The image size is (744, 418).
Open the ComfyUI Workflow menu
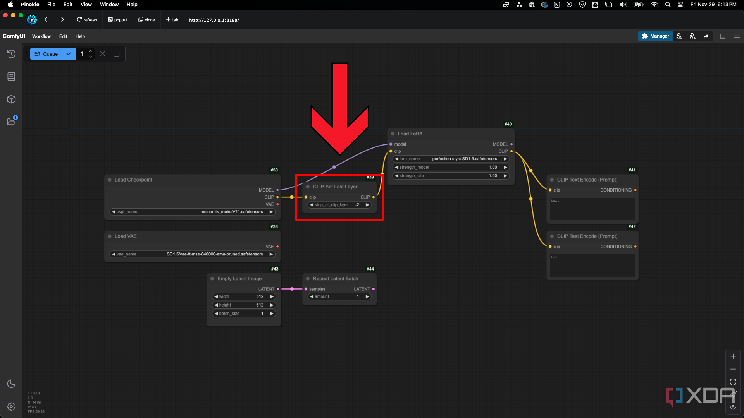[41, 36]
